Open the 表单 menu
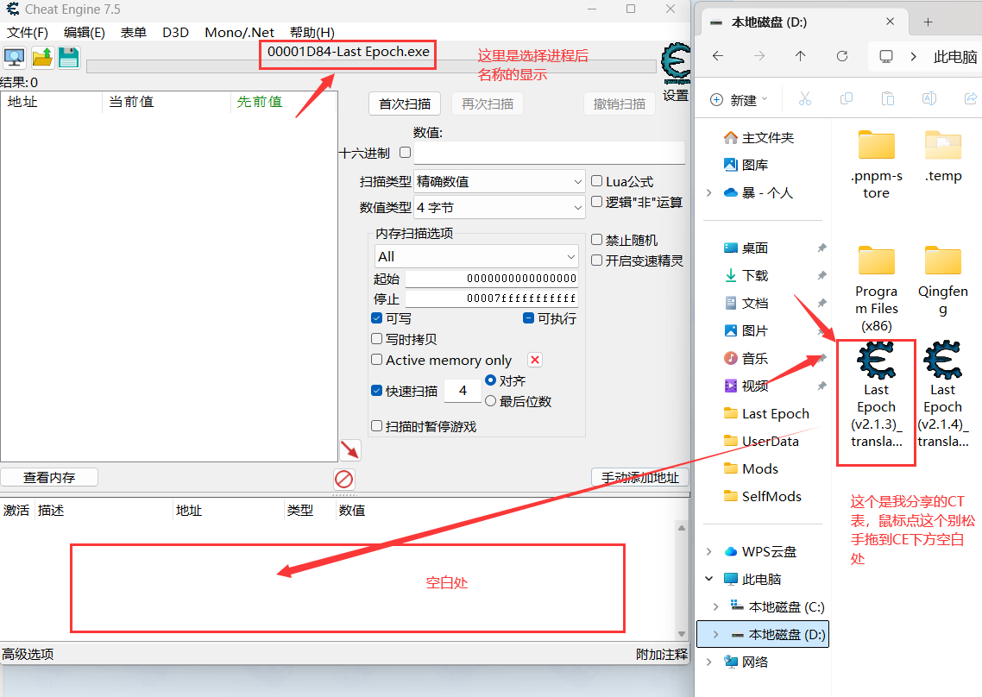982x697 pixels. coord(134,33)
